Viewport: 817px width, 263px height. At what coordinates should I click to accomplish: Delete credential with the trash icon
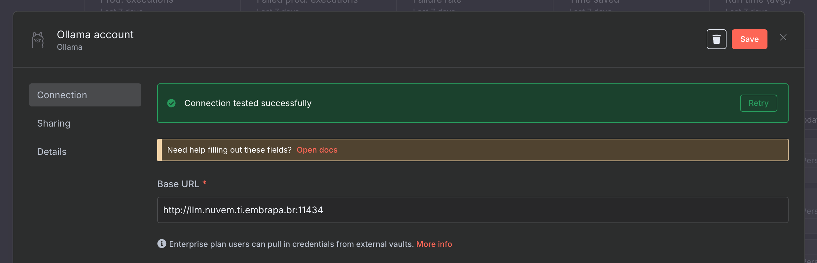(716, 39)
